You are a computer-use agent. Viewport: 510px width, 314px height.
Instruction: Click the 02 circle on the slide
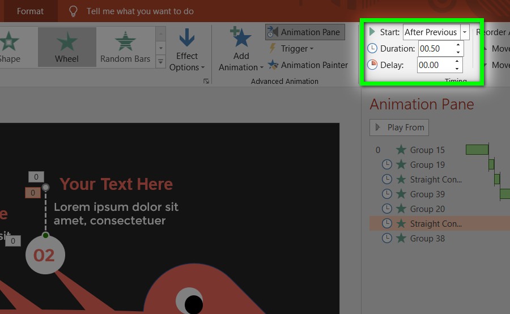(45, 255)
